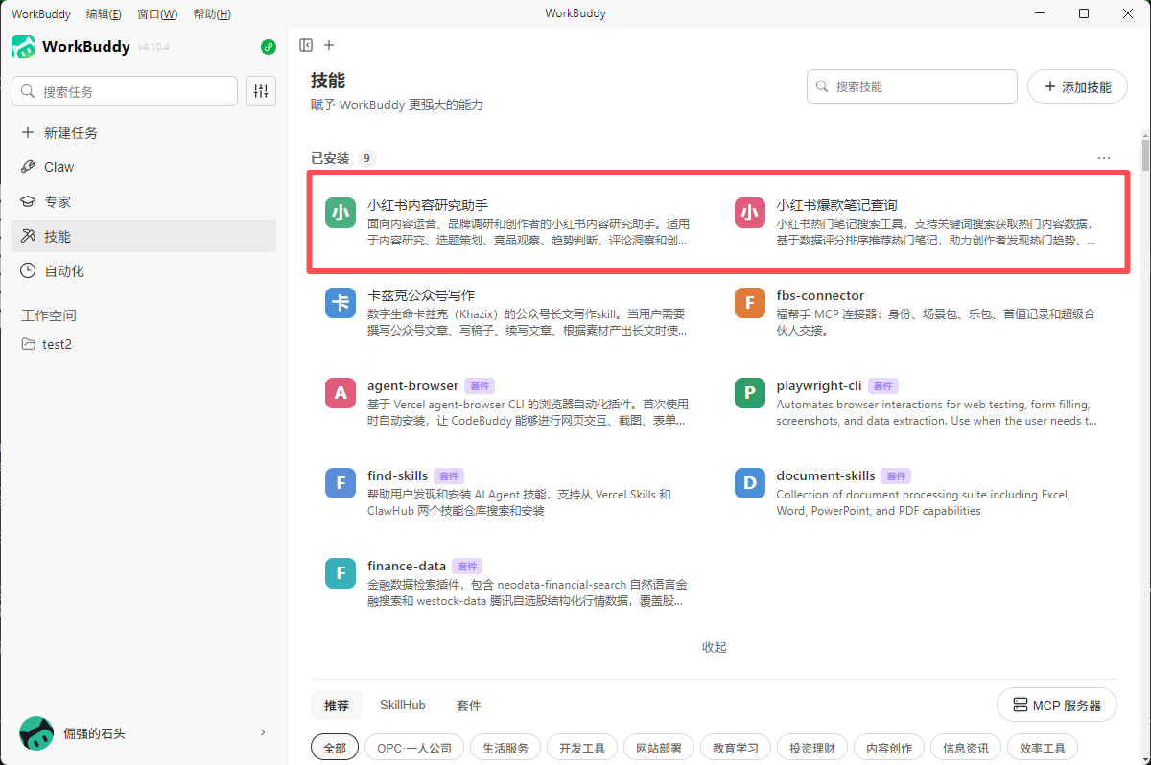Open the 编辑(E) menu
Image resolution: width=1151 pixels, height=765 pixels.
point(104,14)
